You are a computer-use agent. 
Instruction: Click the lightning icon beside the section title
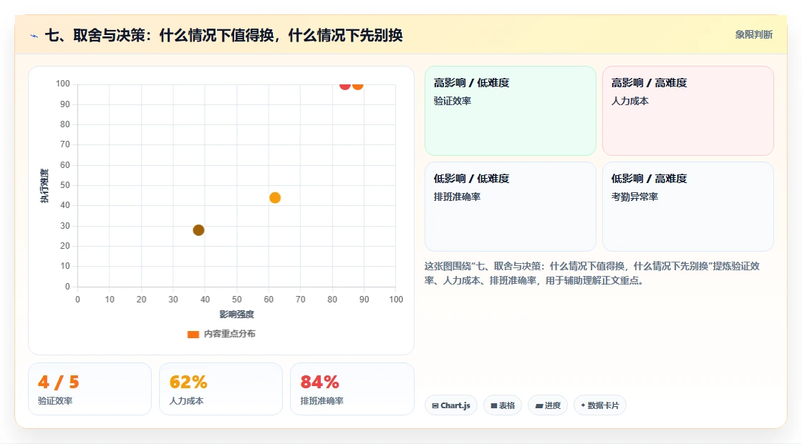(x=34, y=36)
